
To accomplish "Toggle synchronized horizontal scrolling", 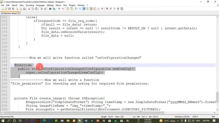I will point(71,9).
